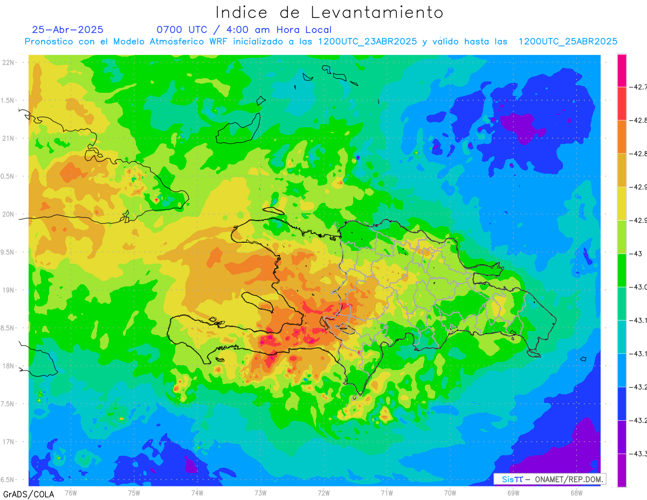Click the '20N' latitude label
The width and height of the screenshot is (647, 500).
click(9, 214)
